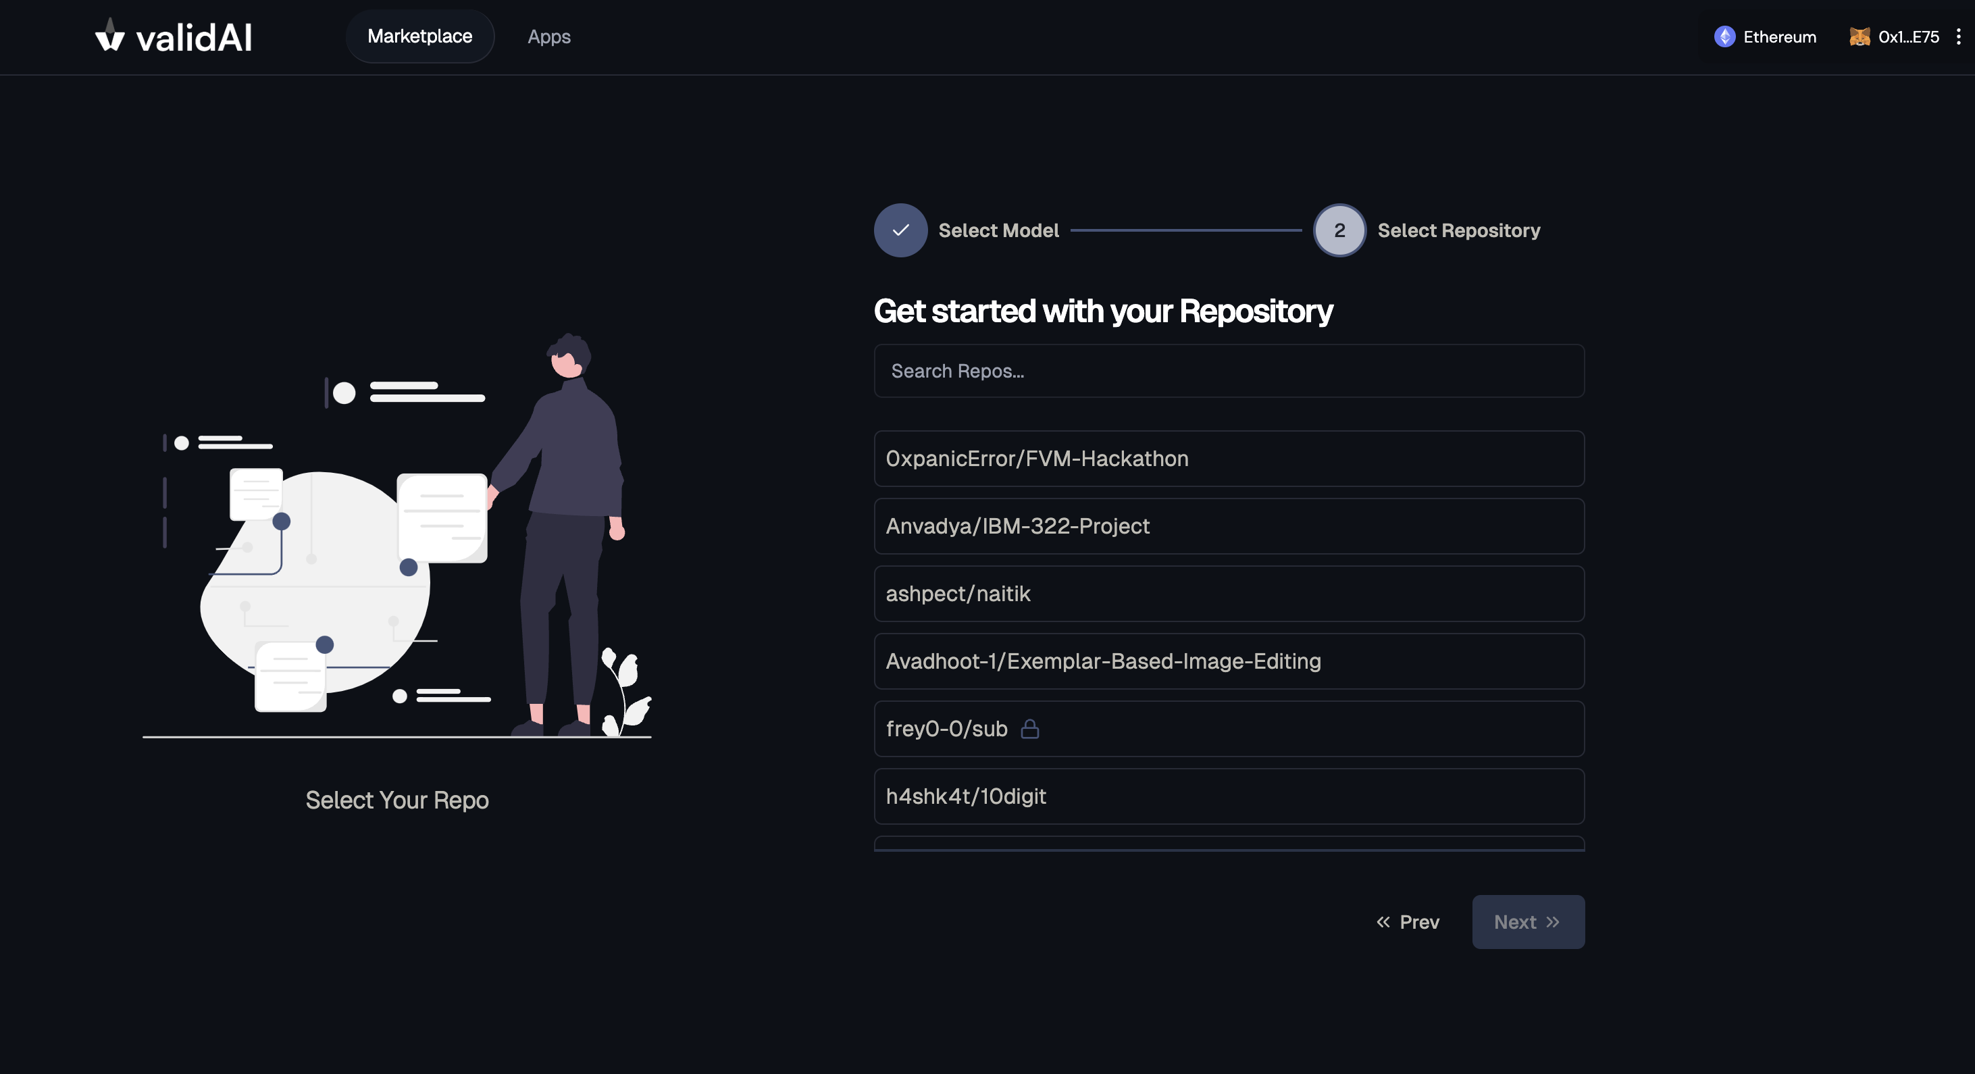This screenshot has width=1975, height=1074.
Task: Click the double-chevron icon on Next
Action: click(x=1553, y=921)
